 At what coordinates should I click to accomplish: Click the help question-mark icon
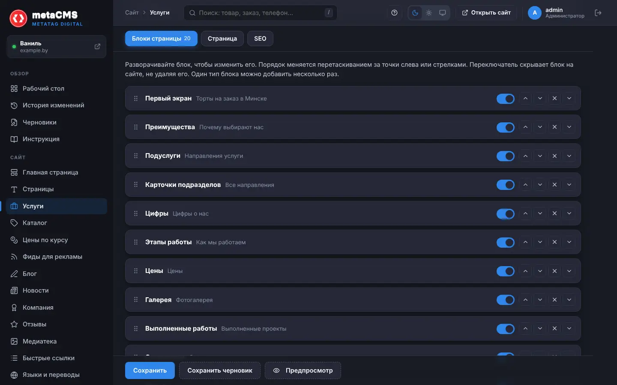[394, 13]
